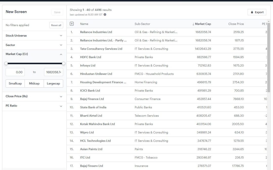Click the Paints sub-sector cell
This screenshot has height=170, width=273.
point(139,149)
